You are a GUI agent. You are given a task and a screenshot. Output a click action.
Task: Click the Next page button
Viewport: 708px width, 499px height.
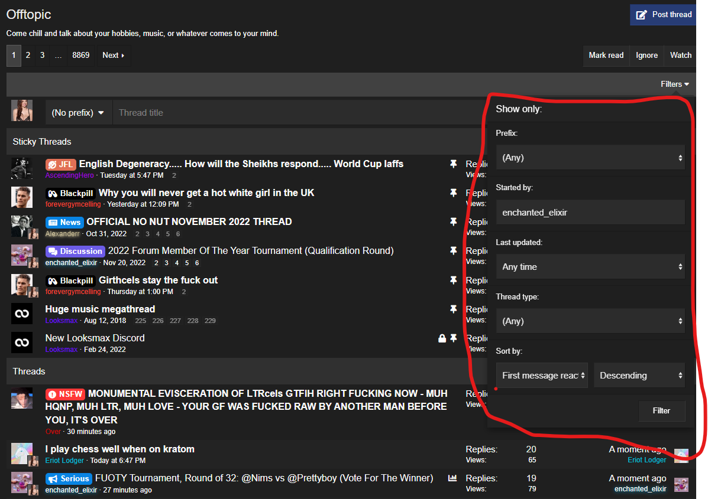pyautogui.click(x=113, y=56)
